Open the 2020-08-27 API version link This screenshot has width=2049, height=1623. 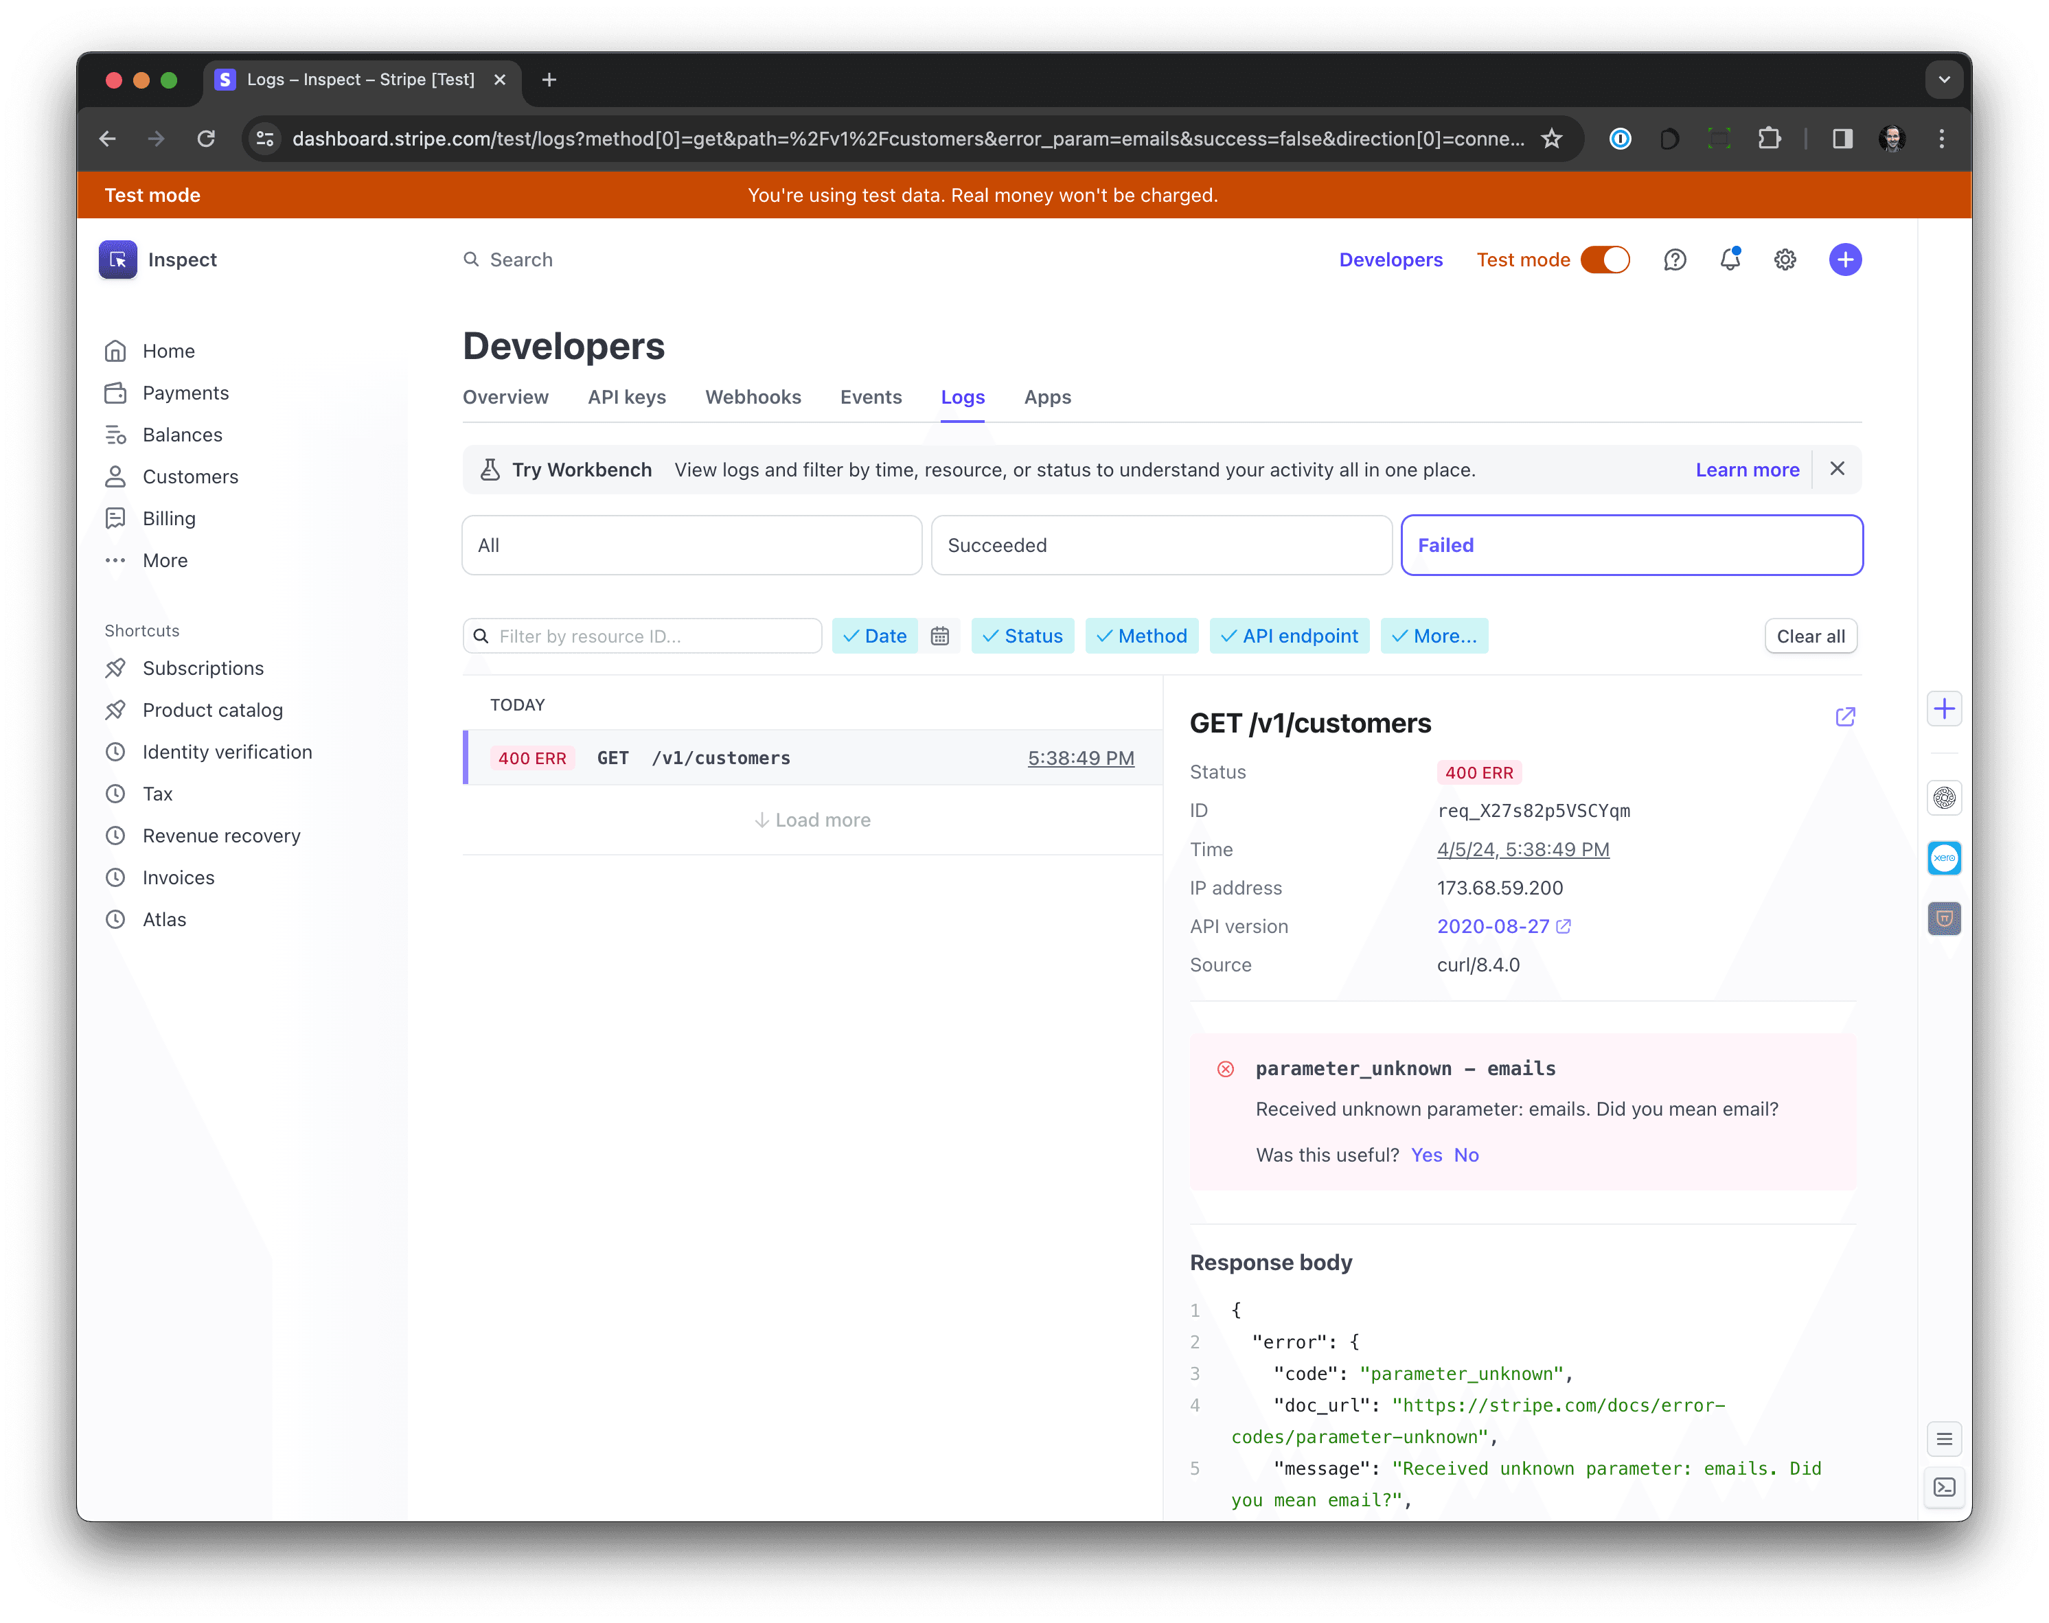pyautogui.click(x=1504, y=926)
